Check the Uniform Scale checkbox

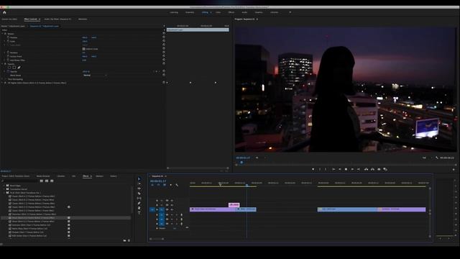pos(83,49)
